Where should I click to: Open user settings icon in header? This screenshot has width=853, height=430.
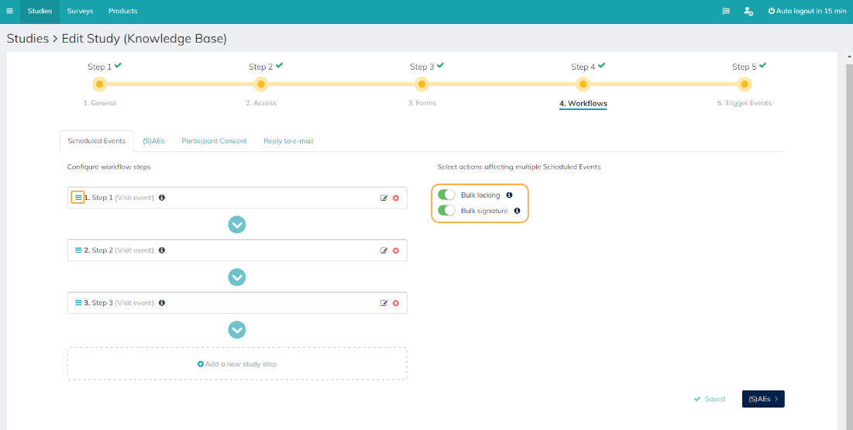pyautogui.click(x=748, y=11)
